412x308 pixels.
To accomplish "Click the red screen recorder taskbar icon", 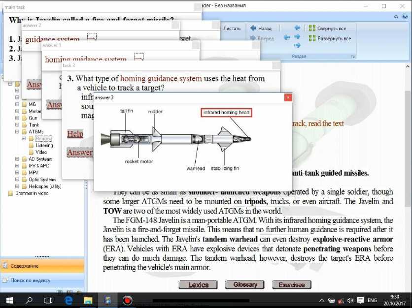I will (128, 301).
